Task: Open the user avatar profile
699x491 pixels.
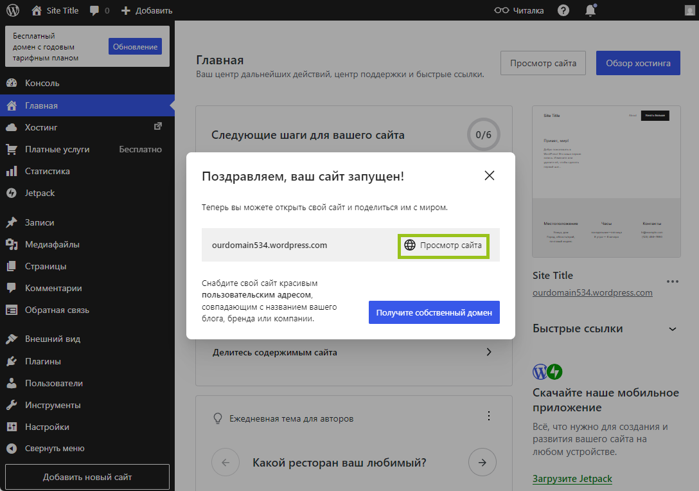Action: coord(689,10)
